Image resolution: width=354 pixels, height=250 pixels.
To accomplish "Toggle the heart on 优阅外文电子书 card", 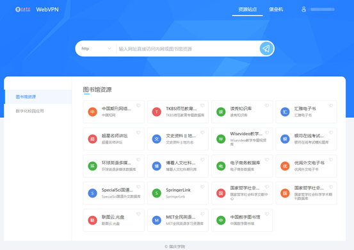I will click(x=331, y=160).
